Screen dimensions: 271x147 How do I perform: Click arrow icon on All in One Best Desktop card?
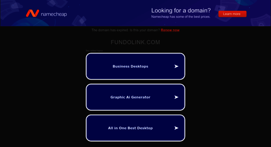click(176, 128)
